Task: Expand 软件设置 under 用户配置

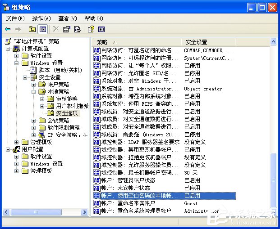Action: 17,157
